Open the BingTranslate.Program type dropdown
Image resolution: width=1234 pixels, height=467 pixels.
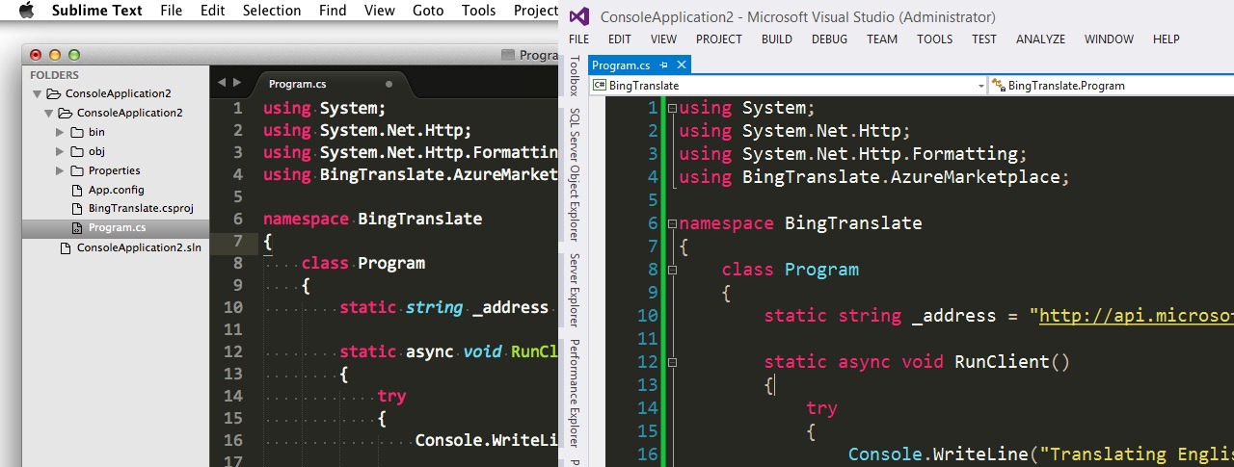pos(1109,86)
